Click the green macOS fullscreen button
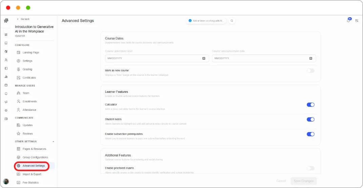 click(x=28, y=8)
